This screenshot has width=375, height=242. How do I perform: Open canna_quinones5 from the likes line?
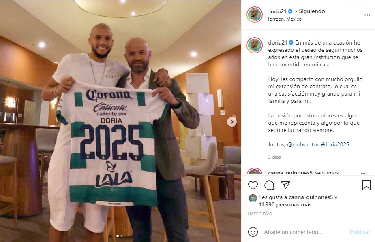[x=311, y=197]
